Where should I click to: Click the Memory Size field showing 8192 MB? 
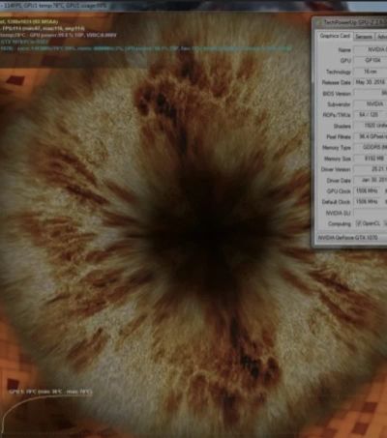371,159
